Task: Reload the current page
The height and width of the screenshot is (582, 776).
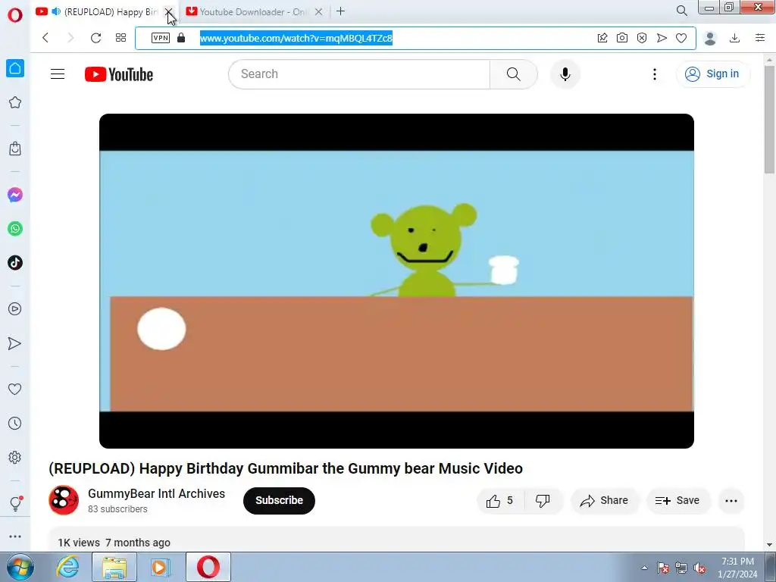Action: pos(95,38)
